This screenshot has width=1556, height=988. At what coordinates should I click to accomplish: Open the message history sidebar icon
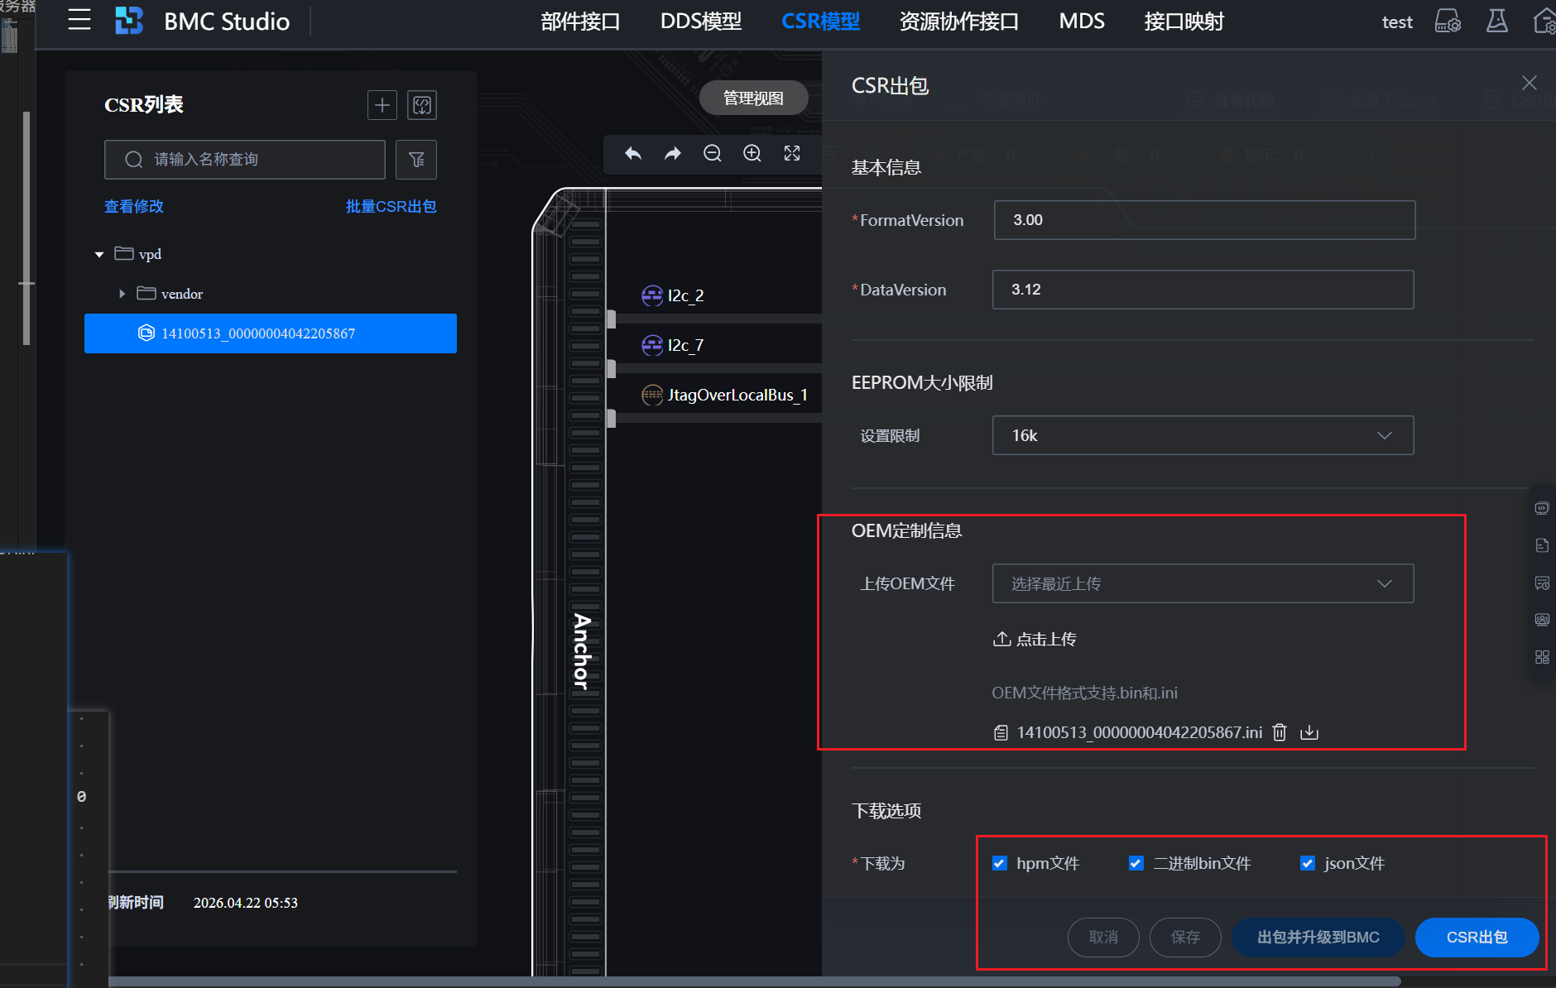pos(1542,583)
